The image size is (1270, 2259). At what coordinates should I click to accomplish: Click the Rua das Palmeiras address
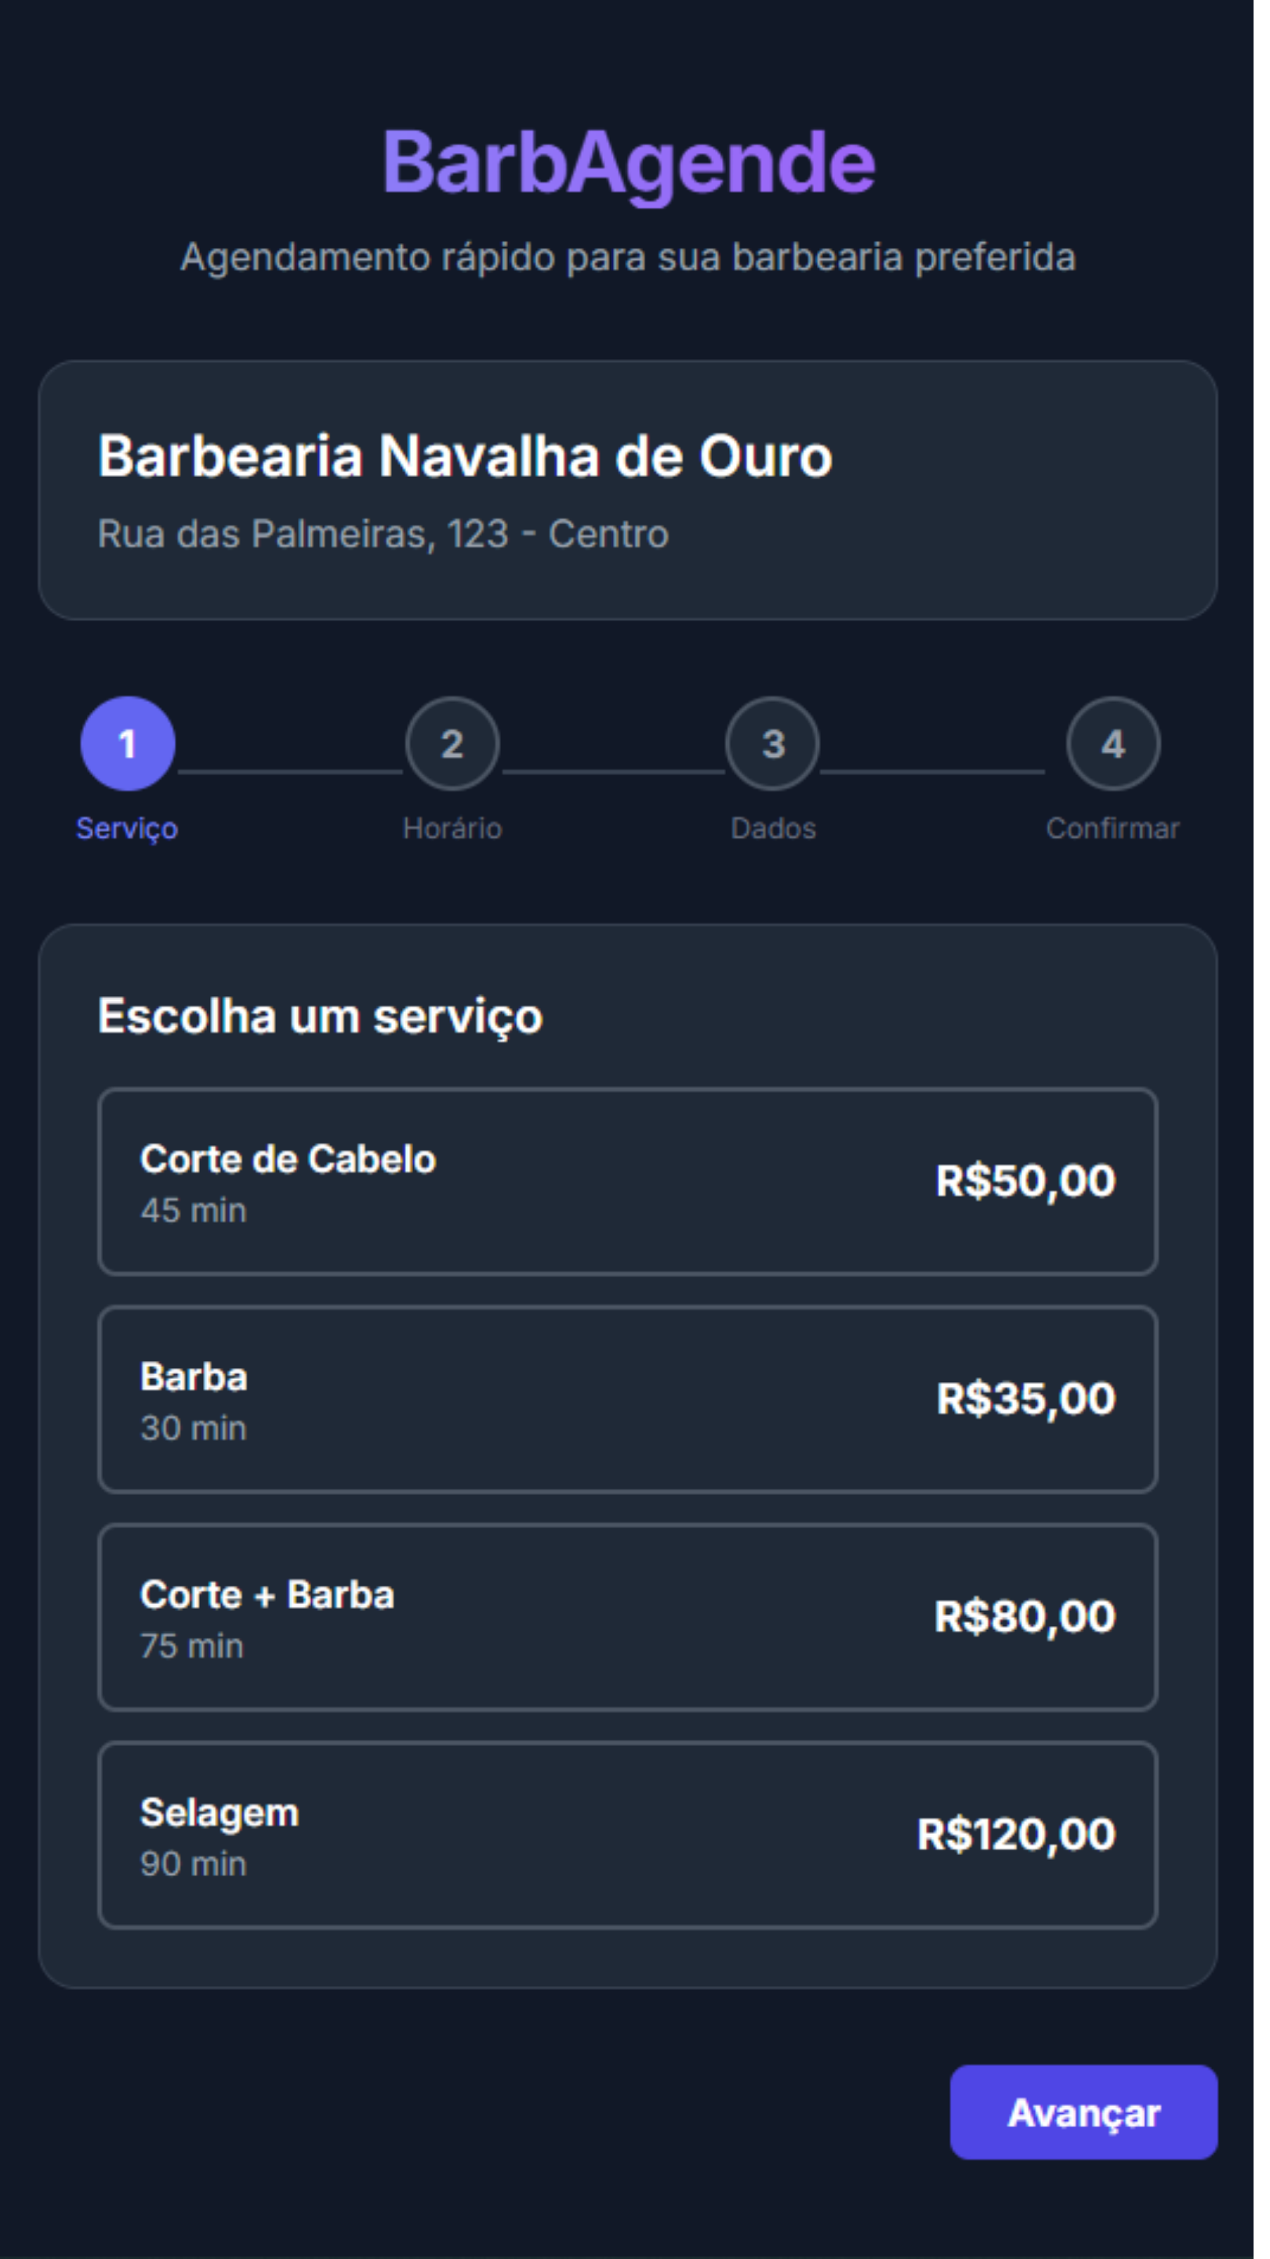(x=383, y=534)
